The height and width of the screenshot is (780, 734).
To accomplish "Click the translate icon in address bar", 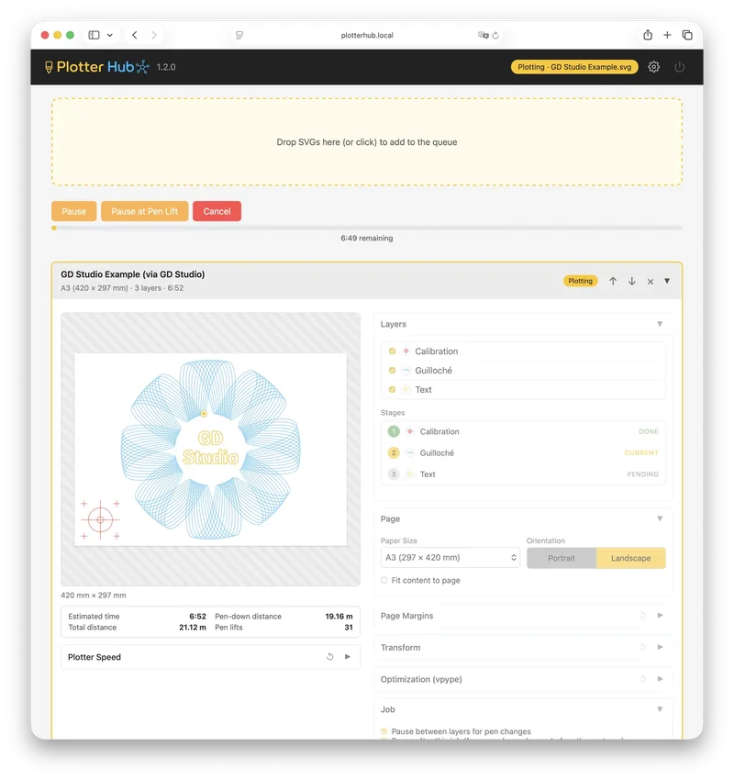I will click(x=483, y=35).
